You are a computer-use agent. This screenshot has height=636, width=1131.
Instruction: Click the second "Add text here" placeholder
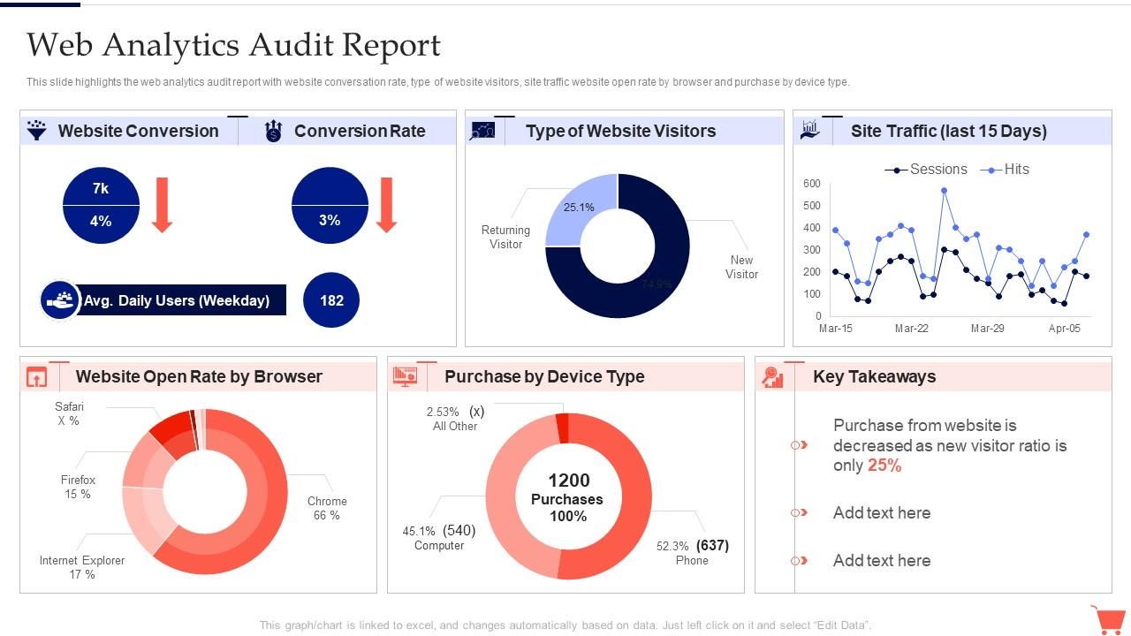tap(882, 512)
